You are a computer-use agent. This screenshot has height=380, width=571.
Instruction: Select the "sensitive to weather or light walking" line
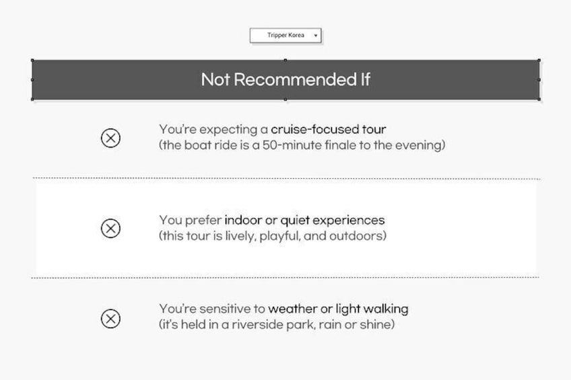pyautogui.click(x=283, y=309)
